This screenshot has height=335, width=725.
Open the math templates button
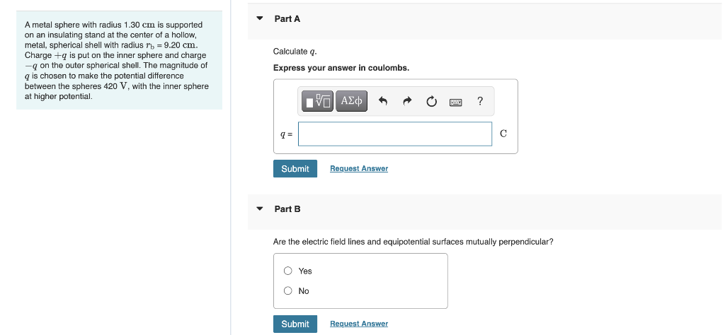(317, 102)
